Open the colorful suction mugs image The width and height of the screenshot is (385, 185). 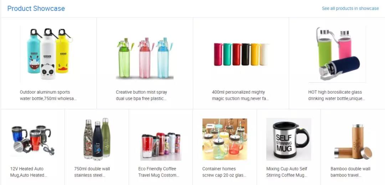241,54
